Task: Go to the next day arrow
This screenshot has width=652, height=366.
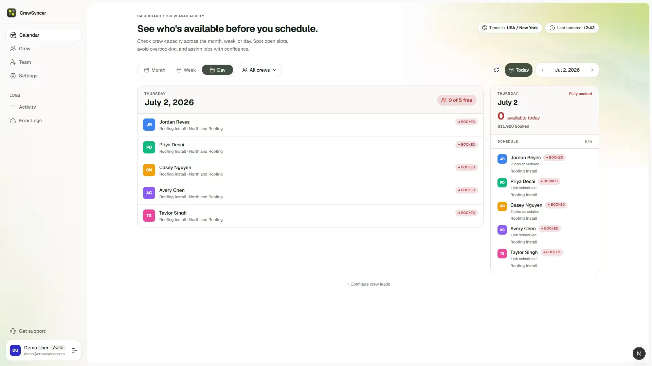Action: tap(592, 70)
